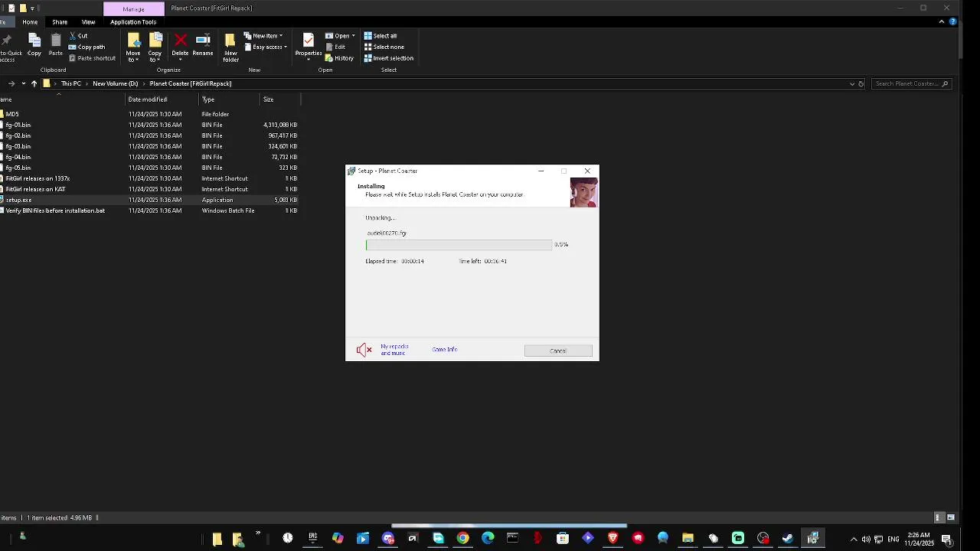Open Properties with the checkmark icon
The height and width of the screenshot is (551, 980).
coord(309,46)
